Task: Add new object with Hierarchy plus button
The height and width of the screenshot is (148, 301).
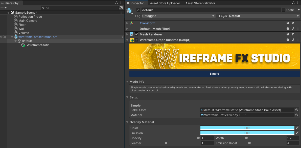Action: (x=2, y=8)
